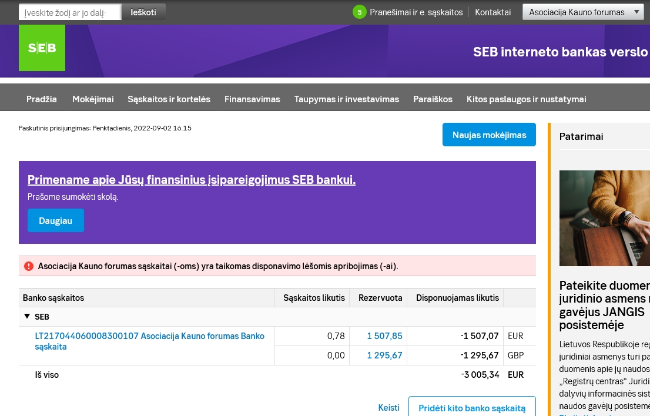The width and height of the screenshot is (650, 416).
Task: Open the Asociacija Kauno forumas dropdown
Action: 582,12
